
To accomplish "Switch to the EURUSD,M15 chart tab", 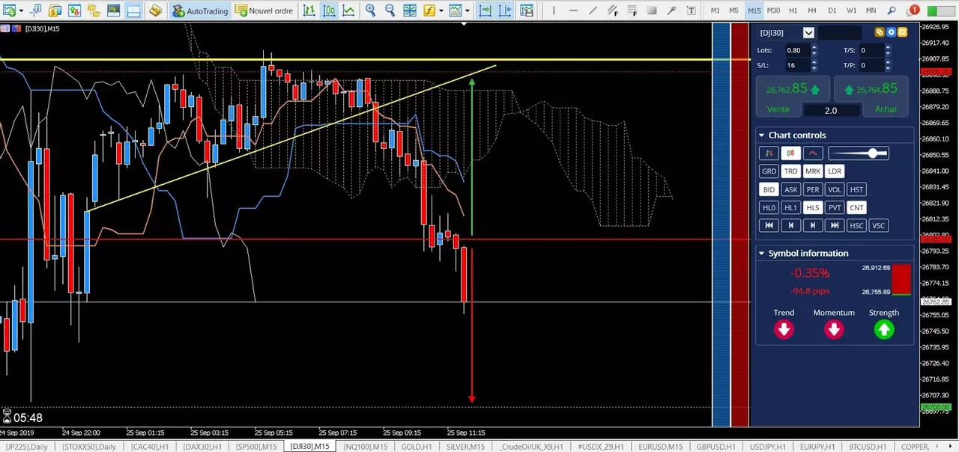I will tap(660, 447).
